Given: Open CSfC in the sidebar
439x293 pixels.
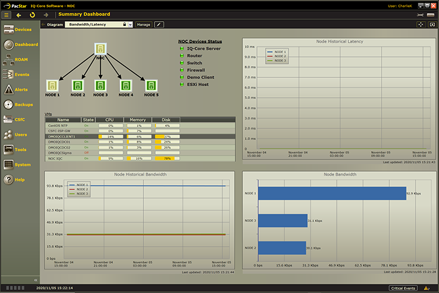Looking at the screenshot, I should click(x=14, y=120).
